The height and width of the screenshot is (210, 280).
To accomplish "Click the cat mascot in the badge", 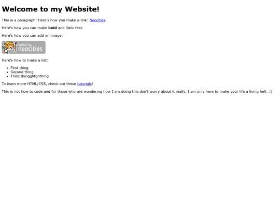I will tap(9, 47).
